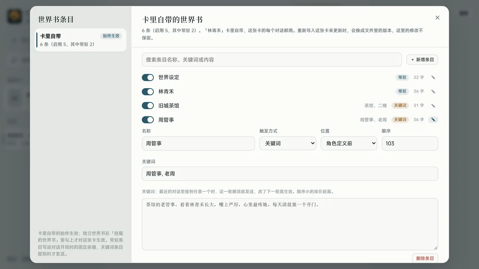Click the 名称 field containing 周管事
479x269 pixels.
pos(198,143)
